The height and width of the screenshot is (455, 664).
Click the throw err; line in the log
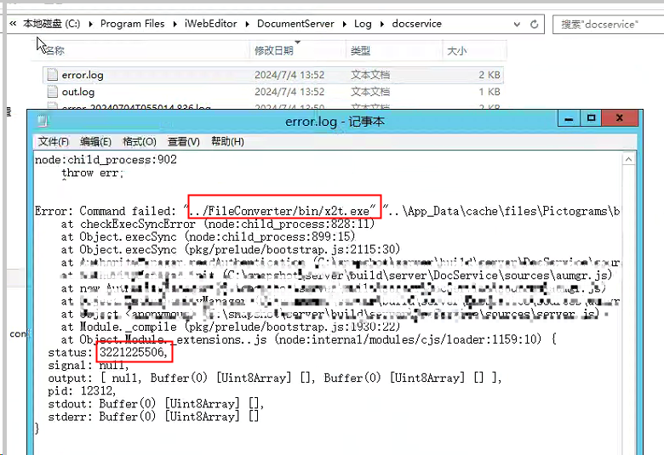(x=93, y=173)
